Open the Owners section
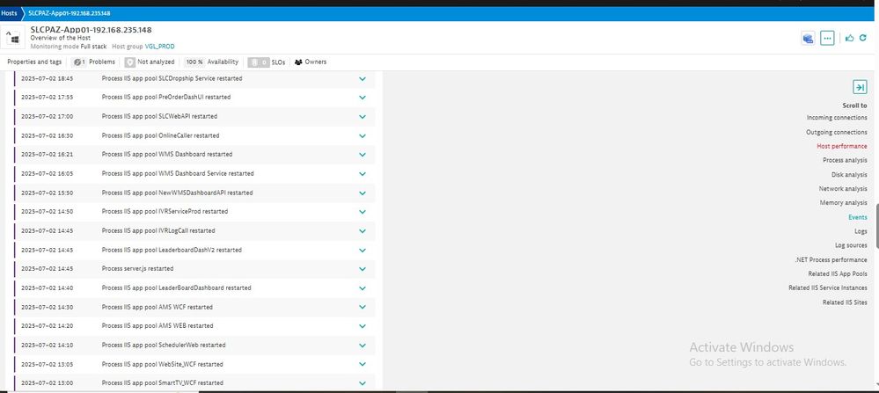Screen dimensions: 879x393 (310, 62)
